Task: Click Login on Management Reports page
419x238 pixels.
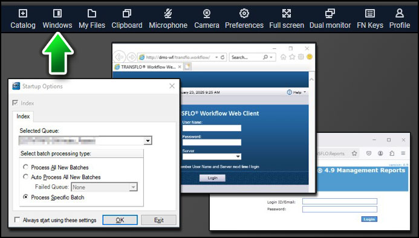Action: tap(369, 219)
